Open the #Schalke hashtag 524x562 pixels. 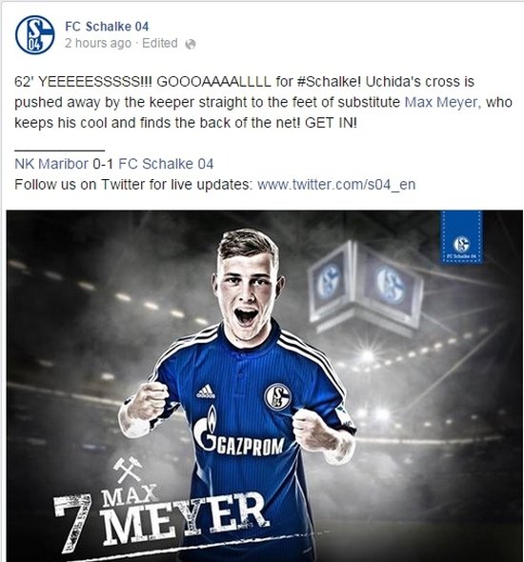click(x=329, y=82)
